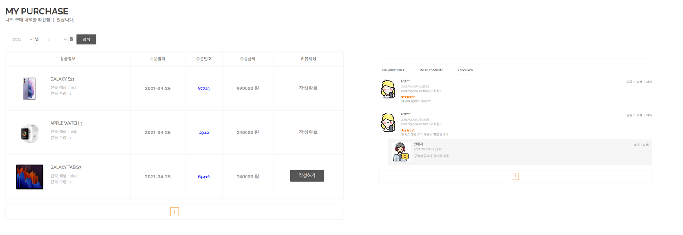The image size is (683, 235).
Task: Click the review text 재구매 했어요 좋네요
Action: 416,101
